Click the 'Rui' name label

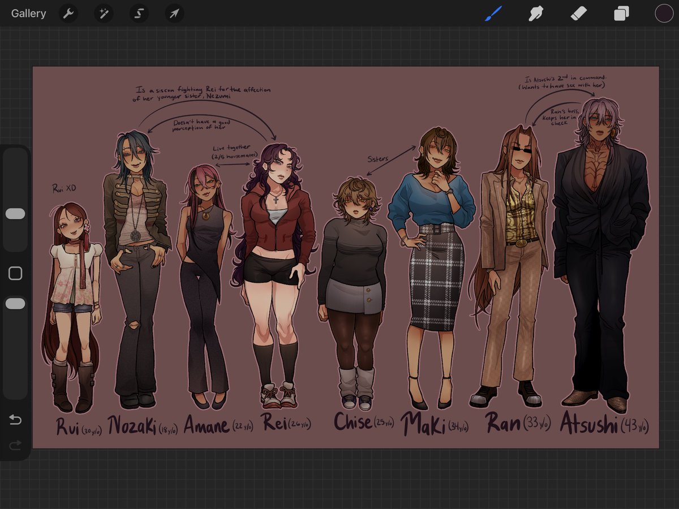click(68, 426)
